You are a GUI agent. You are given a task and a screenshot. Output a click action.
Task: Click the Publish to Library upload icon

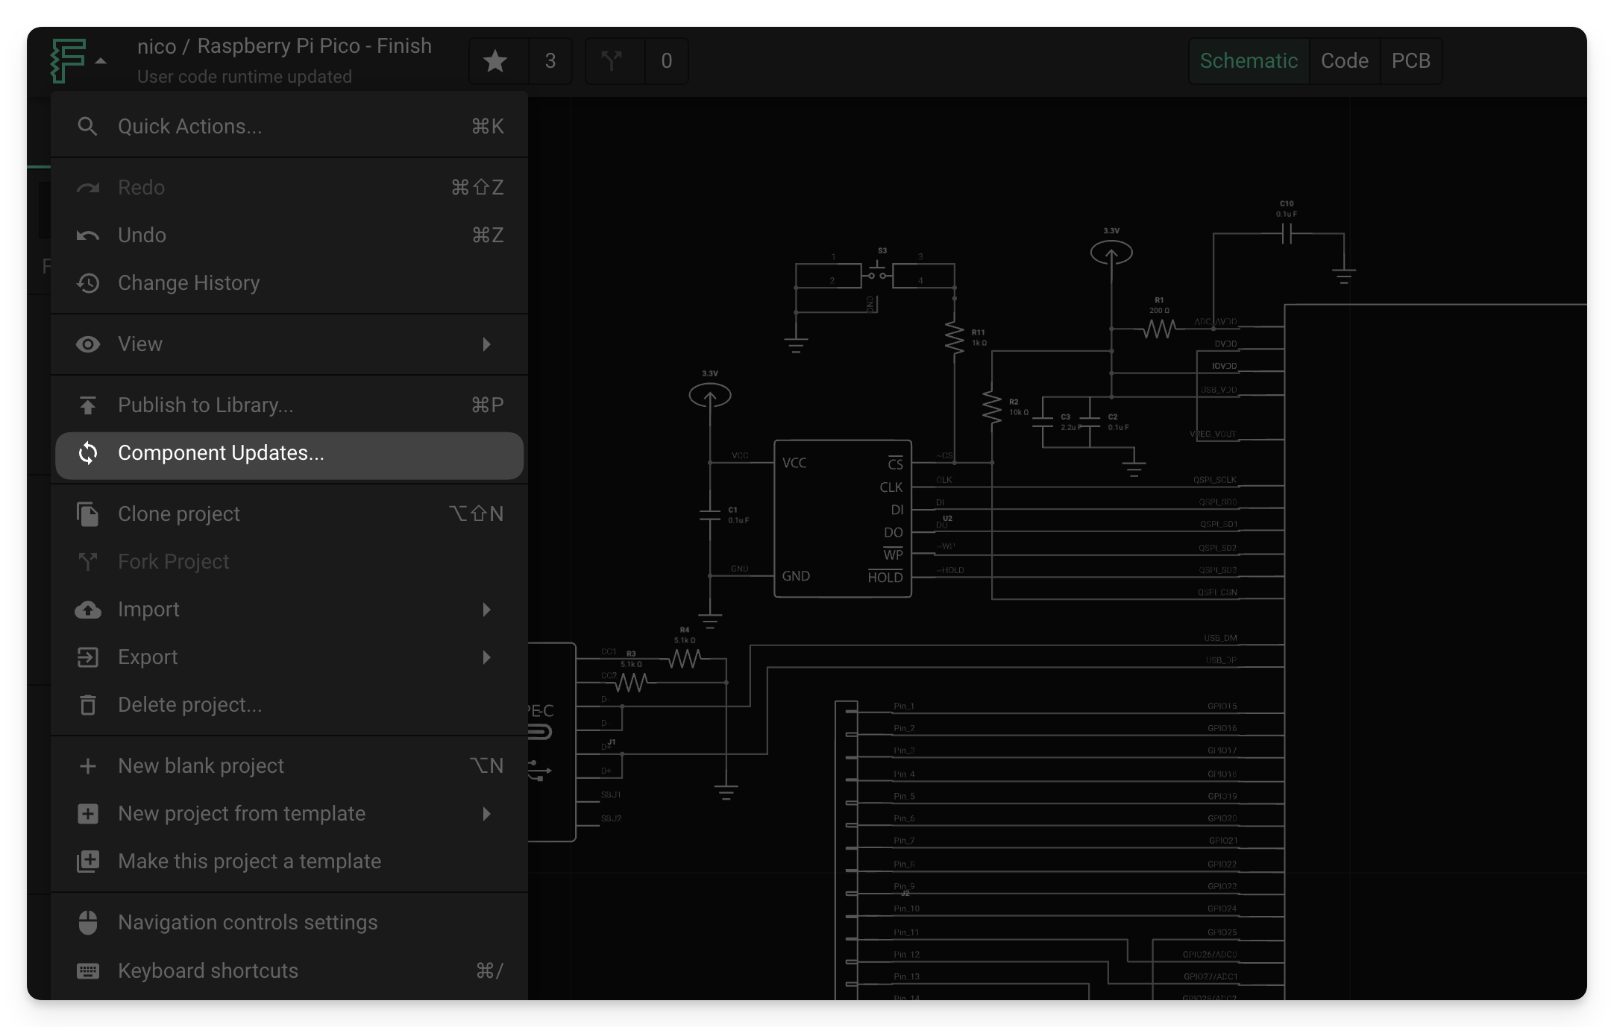(88, 405)
